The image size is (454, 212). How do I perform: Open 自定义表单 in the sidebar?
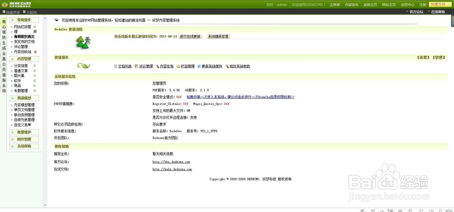(23, 125)
